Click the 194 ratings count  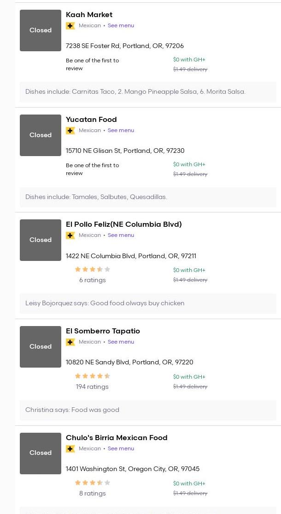92,387
